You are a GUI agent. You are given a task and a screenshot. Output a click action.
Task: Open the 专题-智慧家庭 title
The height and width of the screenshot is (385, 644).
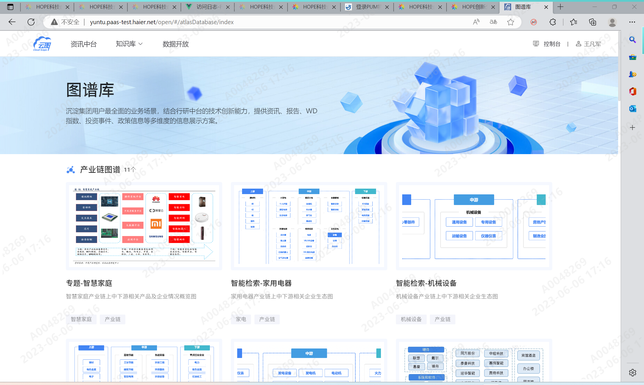(89, 283)
